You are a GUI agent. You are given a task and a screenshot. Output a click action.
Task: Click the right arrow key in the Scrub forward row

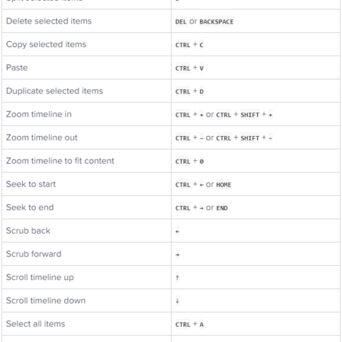pos(177,254)
